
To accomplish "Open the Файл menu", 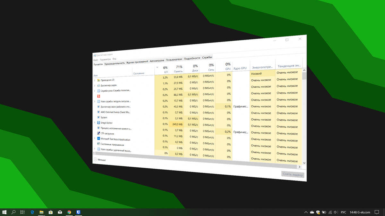I will [x=96, y=60].
